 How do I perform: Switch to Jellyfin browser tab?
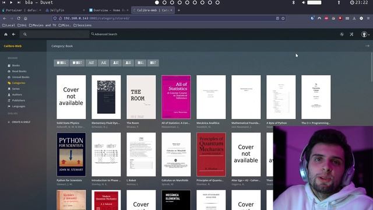(x=65, y=10)
